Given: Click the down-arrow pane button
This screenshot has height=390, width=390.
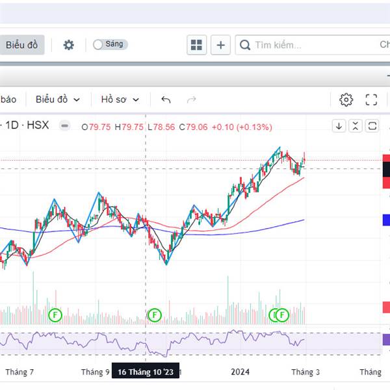Looking at the screenshot, I should click(339, 126).
